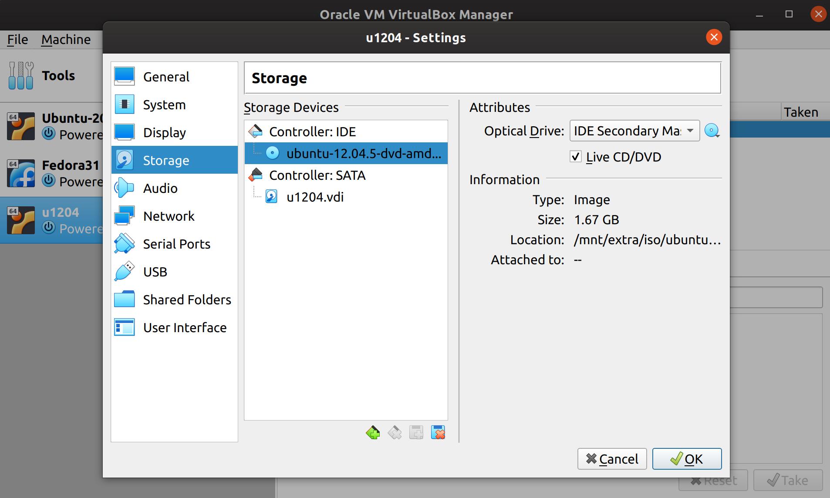This screenshot has height=498, width=830.
Task: Click the IDE controller icon
Action: pos(256,131)
